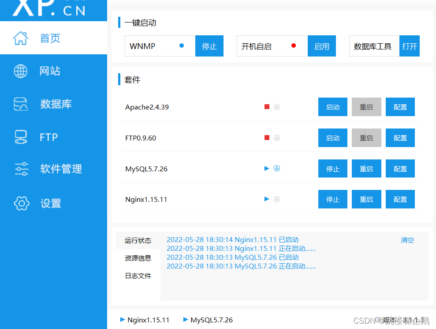Viewport: 436px width, 329px height.
Task: Open the 首页 home icon in sidebar
Action: pos(21,38)
